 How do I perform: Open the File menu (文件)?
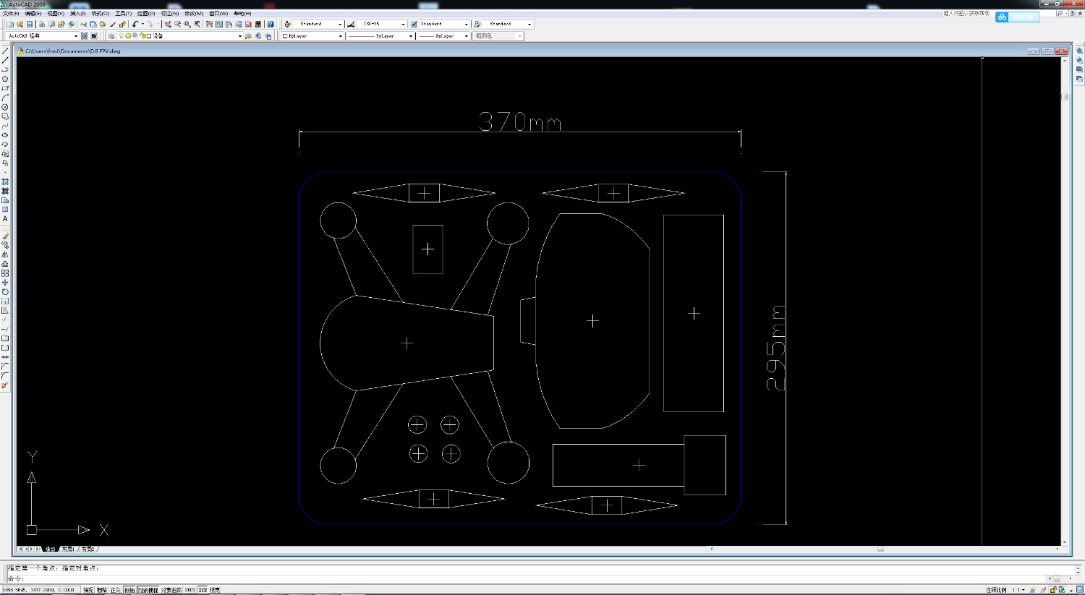click(11, 14)
